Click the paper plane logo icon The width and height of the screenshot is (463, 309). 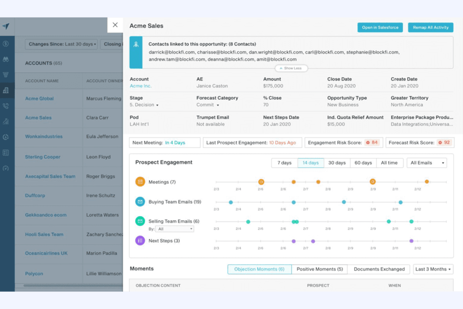(6, 26)
